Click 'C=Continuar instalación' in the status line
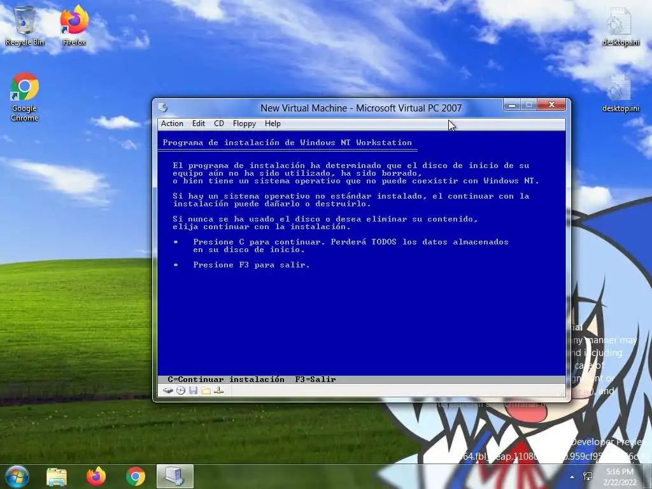Screen dimensions: 652x489 click(x=226, y=379)
